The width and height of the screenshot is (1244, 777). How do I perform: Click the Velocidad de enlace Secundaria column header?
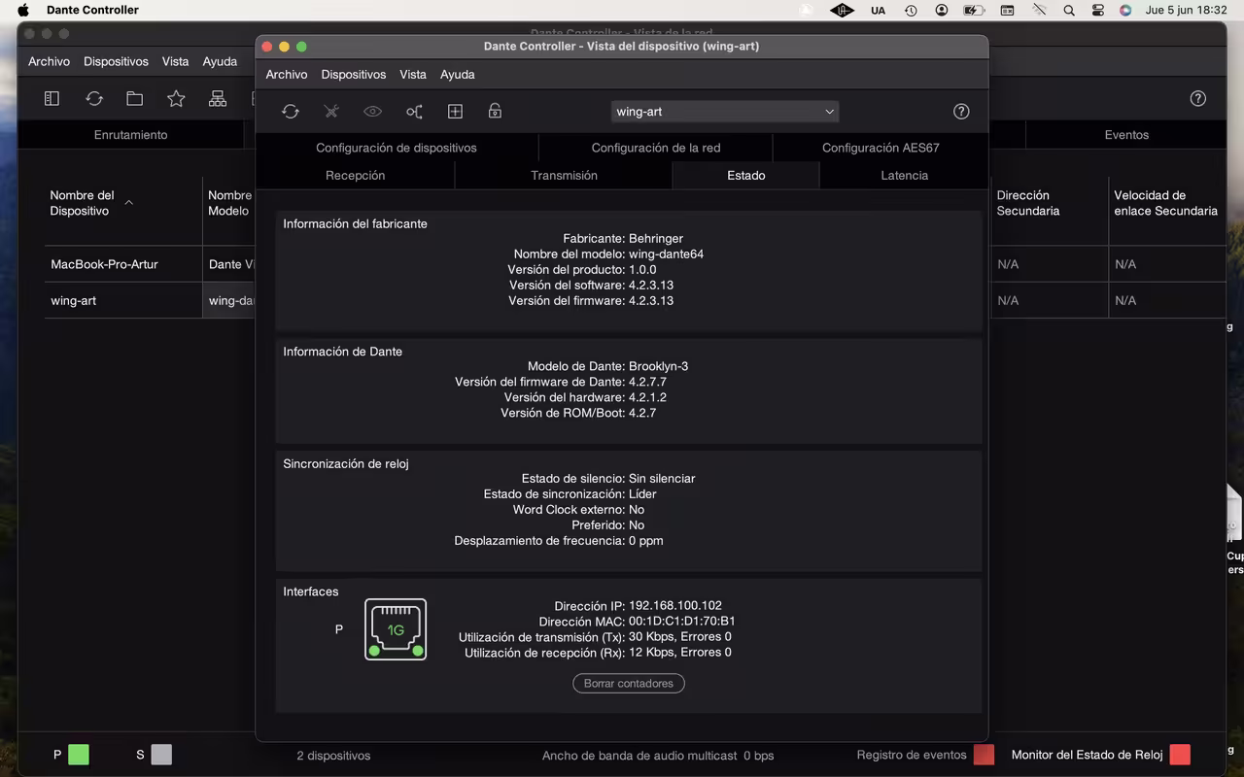1165,203
